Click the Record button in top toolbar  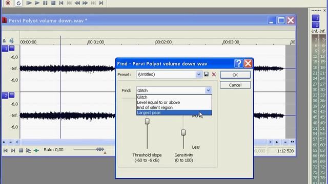coord(8,3)
